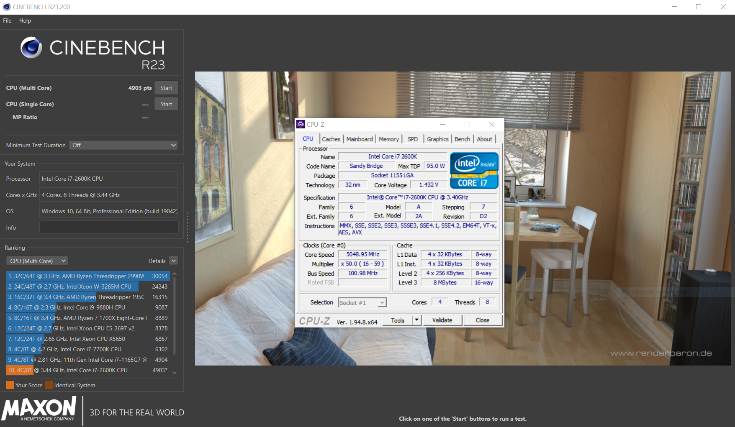Click the Level 3 cache value 8 MBytes
This screenshot has height=427, width=735.
[445, 283]
